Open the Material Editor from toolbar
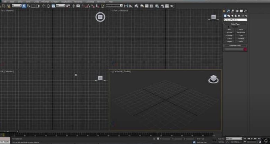Viewport: 270px width, 144px height. (x=157, y=6)
